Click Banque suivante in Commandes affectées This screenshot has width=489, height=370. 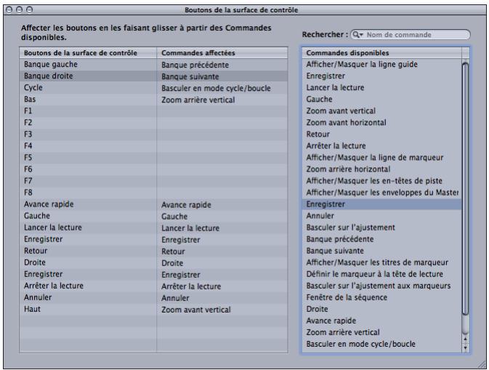(190, 77)
